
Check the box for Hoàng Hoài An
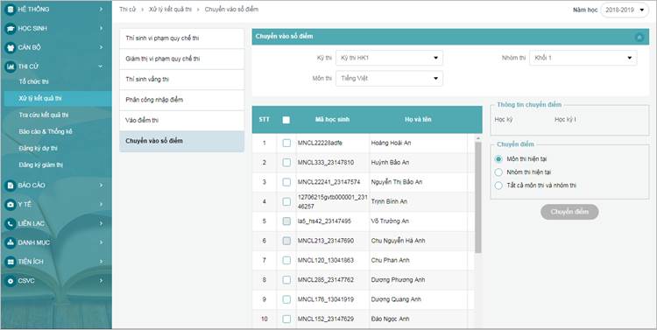coord(286,144)
